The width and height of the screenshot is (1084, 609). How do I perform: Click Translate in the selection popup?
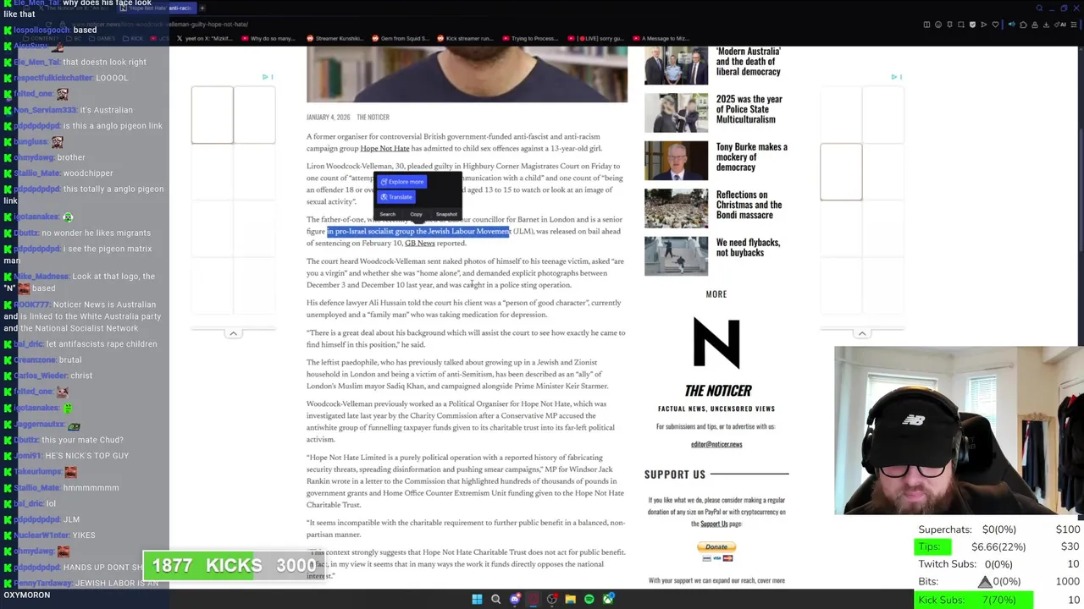point(396,197)
